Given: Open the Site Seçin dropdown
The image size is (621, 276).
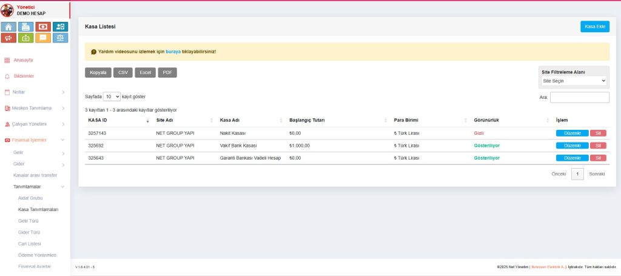Looking at the screenshot, I should coord(574,81).
